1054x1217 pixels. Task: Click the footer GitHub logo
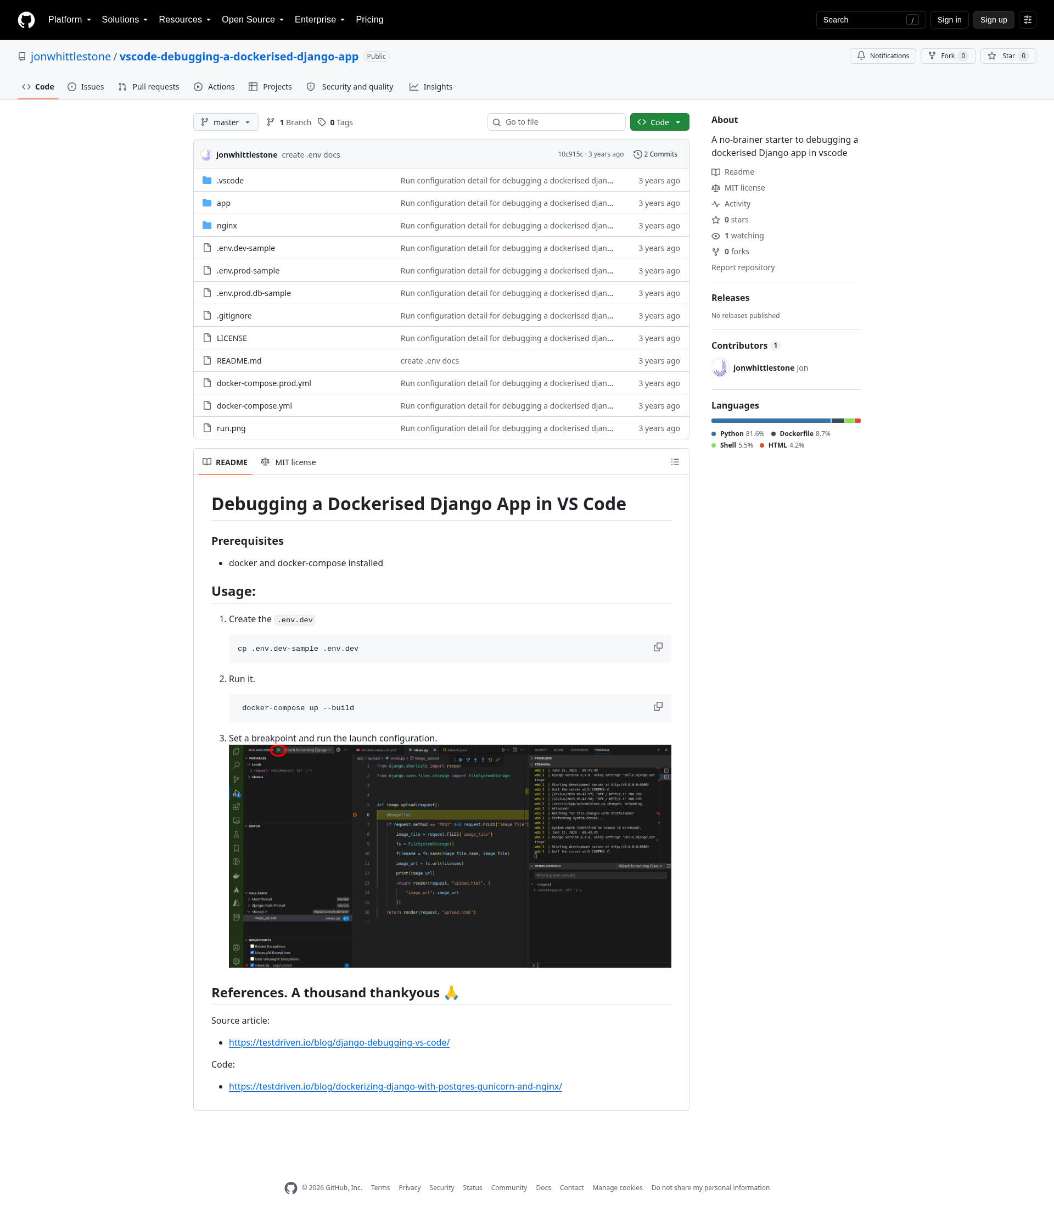point(290,1187)
